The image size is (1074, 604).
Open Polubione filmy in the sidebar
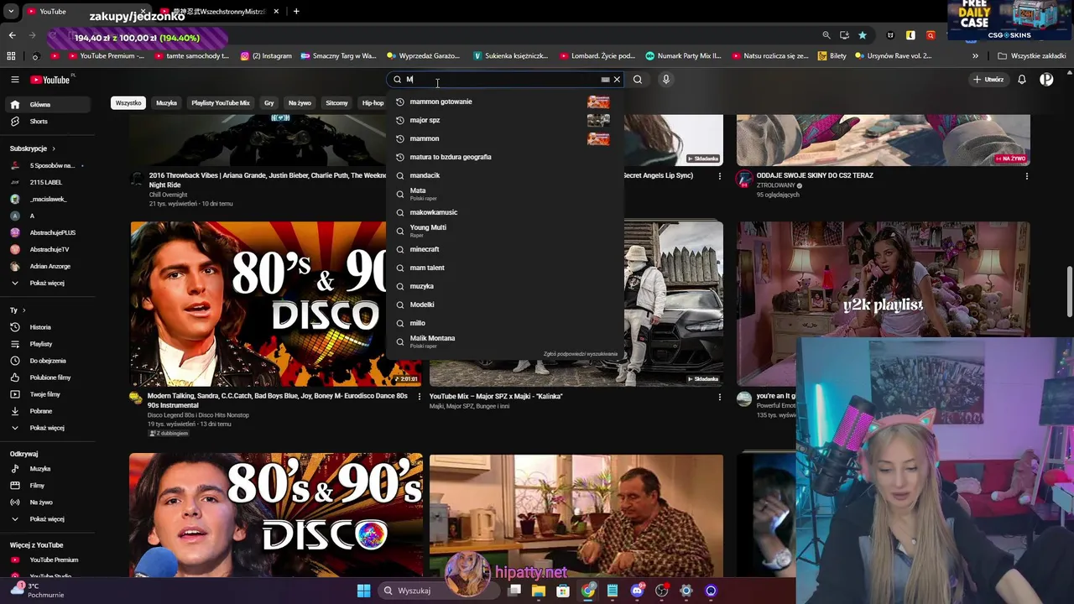(48, 377)
